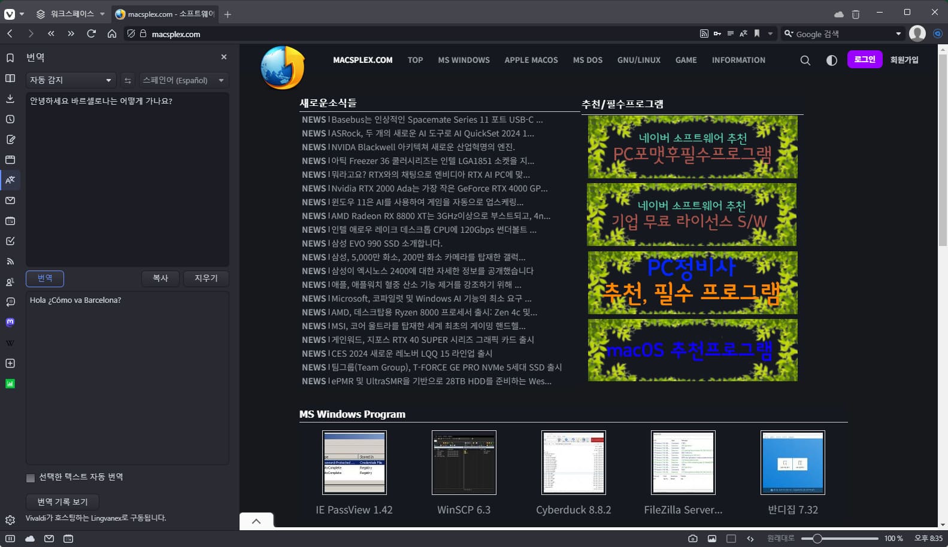Click into the Google 검색 search field

pos(843,34)
